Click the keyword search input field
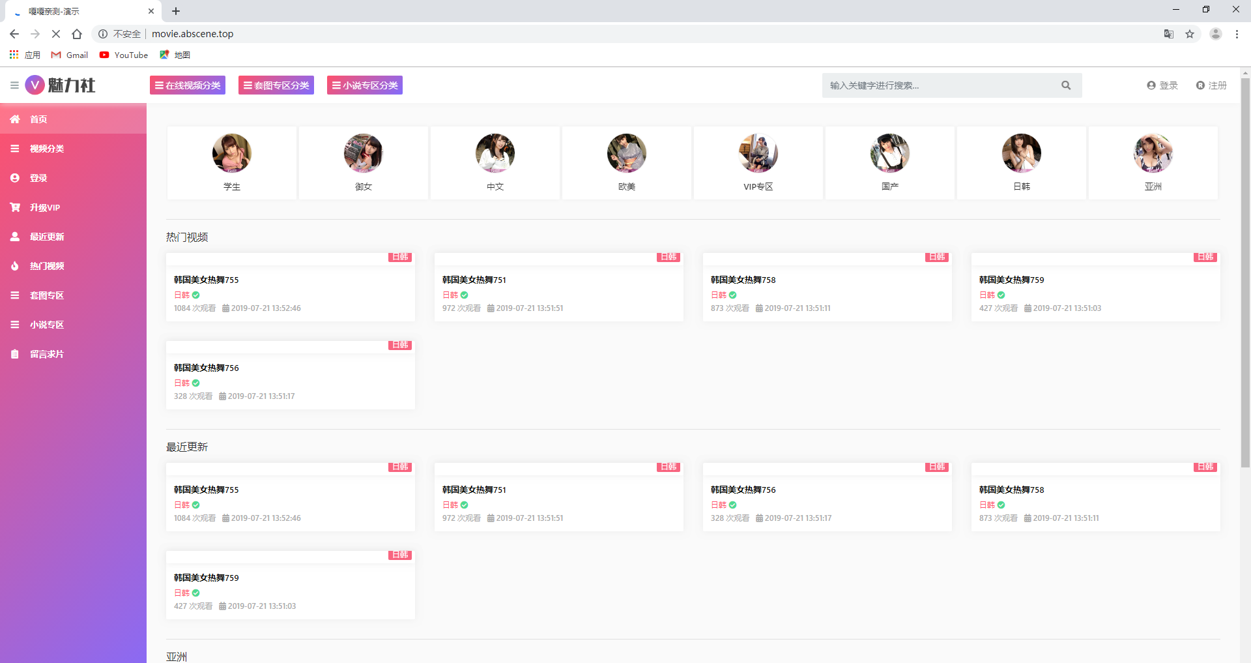The height and width of the screenshot is (663, 1251). tap(938, 85)
